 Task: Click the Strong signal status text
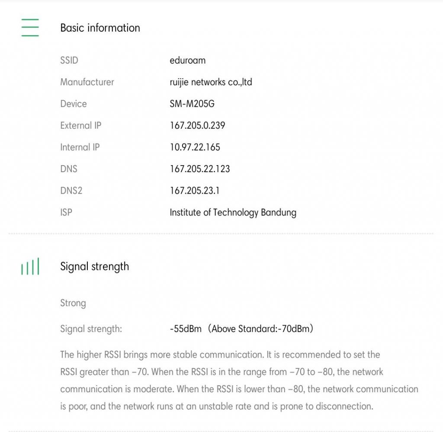73,303
